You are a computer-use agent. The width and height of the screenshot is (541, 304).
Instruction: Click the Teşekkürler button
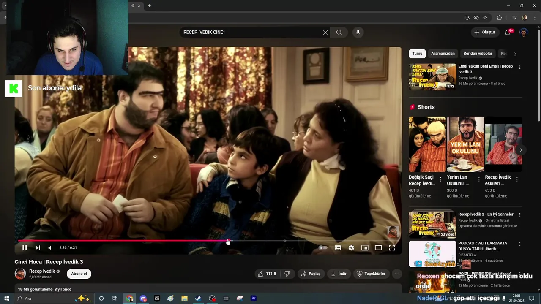[x=371, y=274]
